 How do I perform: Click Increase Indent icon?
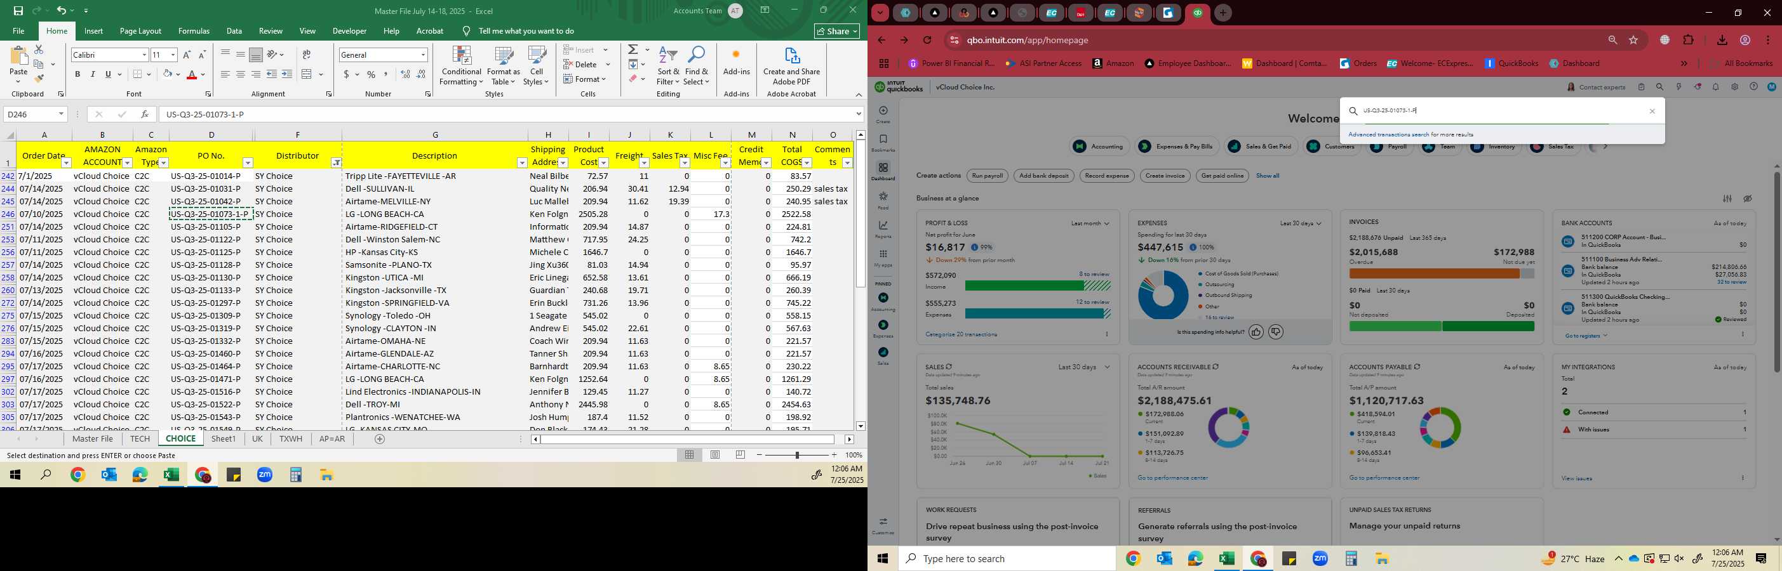(287, 74)
